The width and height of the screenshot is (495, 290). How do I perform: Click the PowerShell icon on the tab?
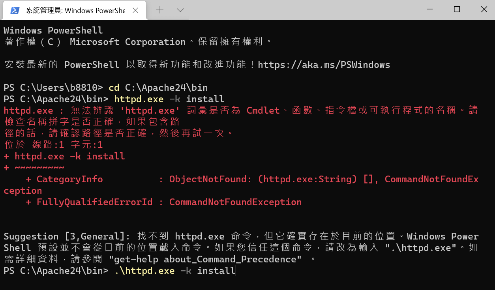coord(15,11)
